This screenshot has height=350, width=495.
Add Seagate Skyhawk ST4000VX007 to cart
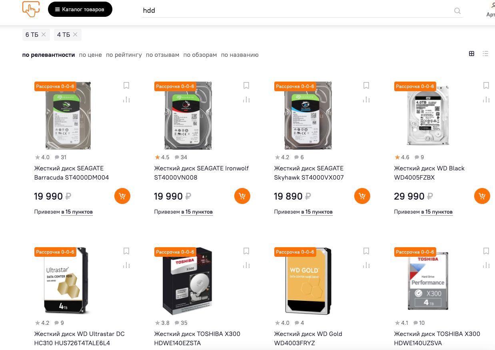tap(362, 196)
